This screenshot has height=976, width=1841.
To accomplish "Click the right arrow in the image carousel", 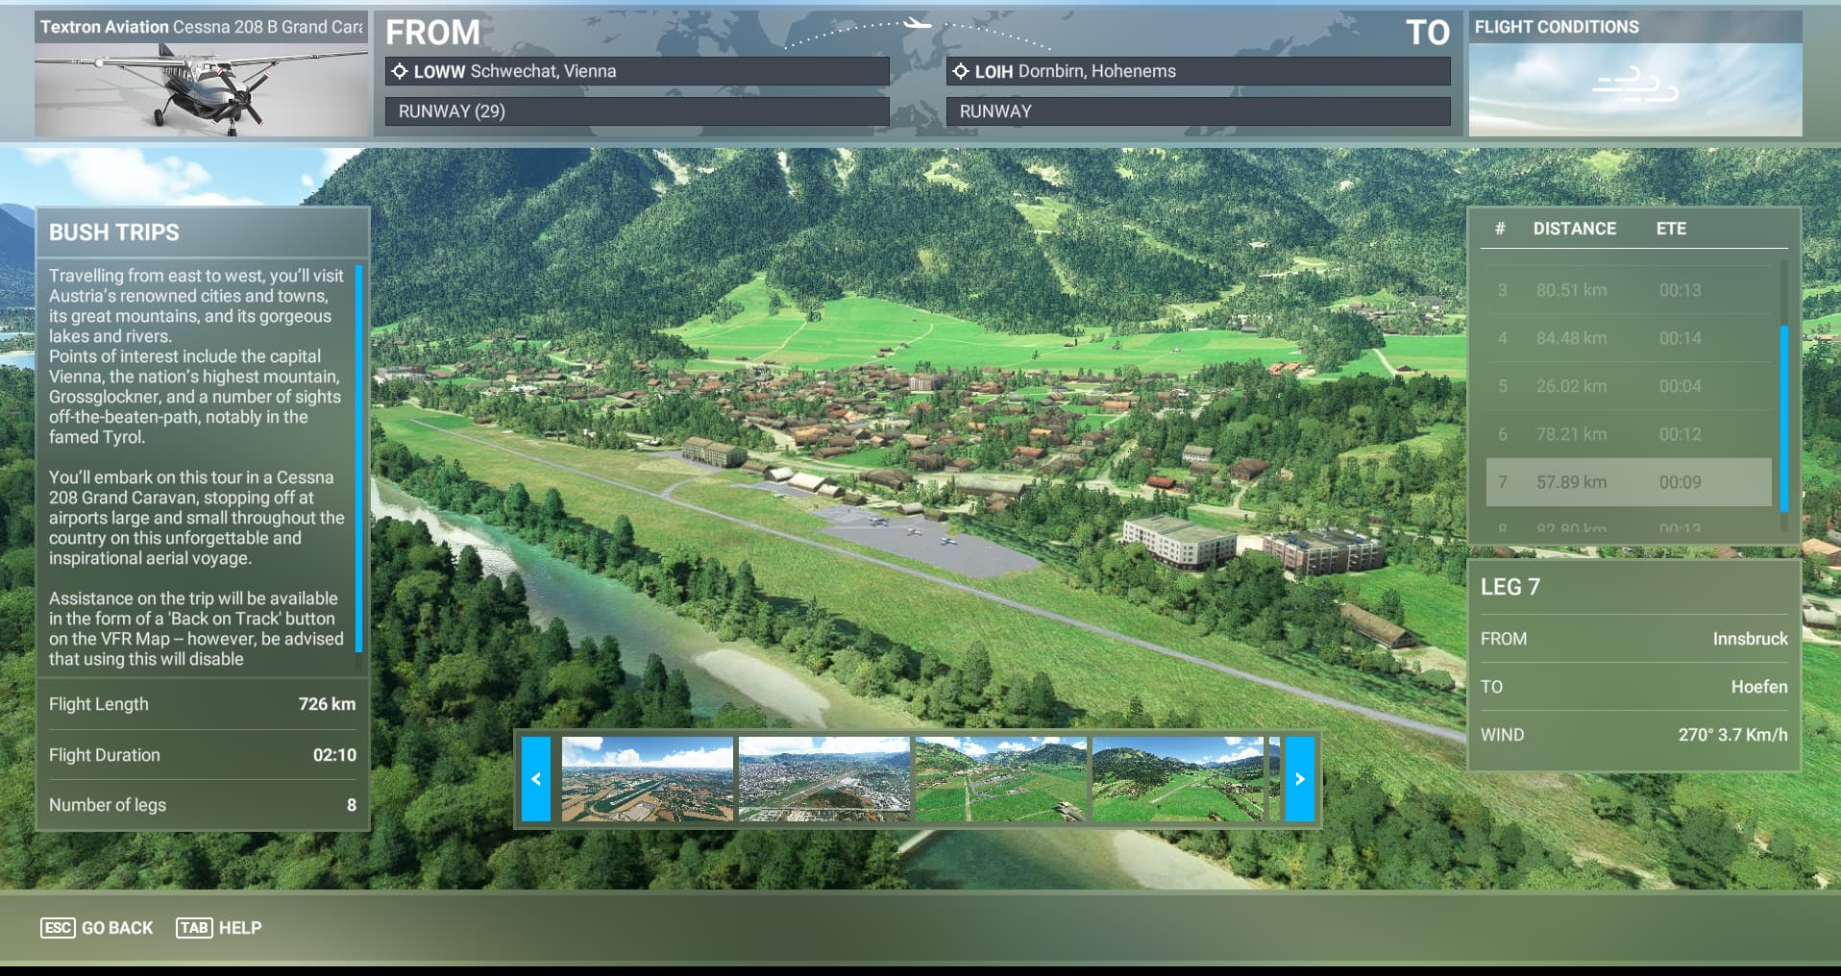I will [1299, 779].
